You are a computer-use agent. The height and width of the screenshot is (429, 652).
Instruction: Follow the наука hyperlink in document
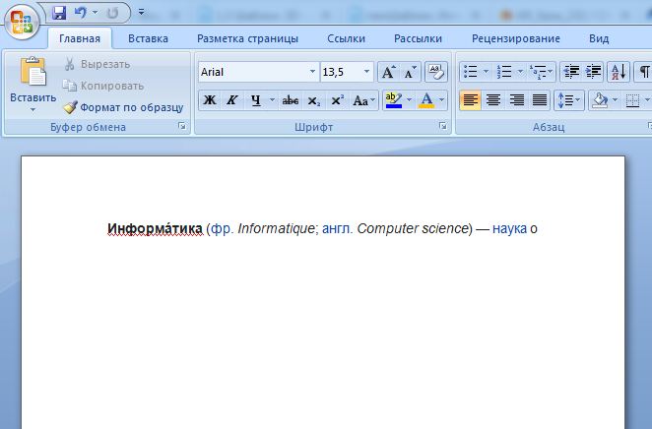tap(510, 229)
